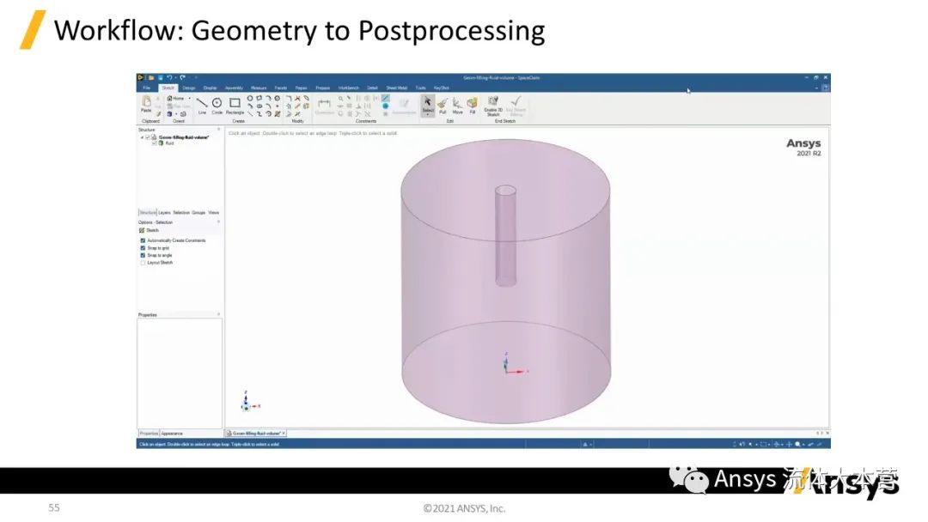Open the Selection panel tab
The height and width of the screenshot is (522, 928).
(x=181, y=212)
